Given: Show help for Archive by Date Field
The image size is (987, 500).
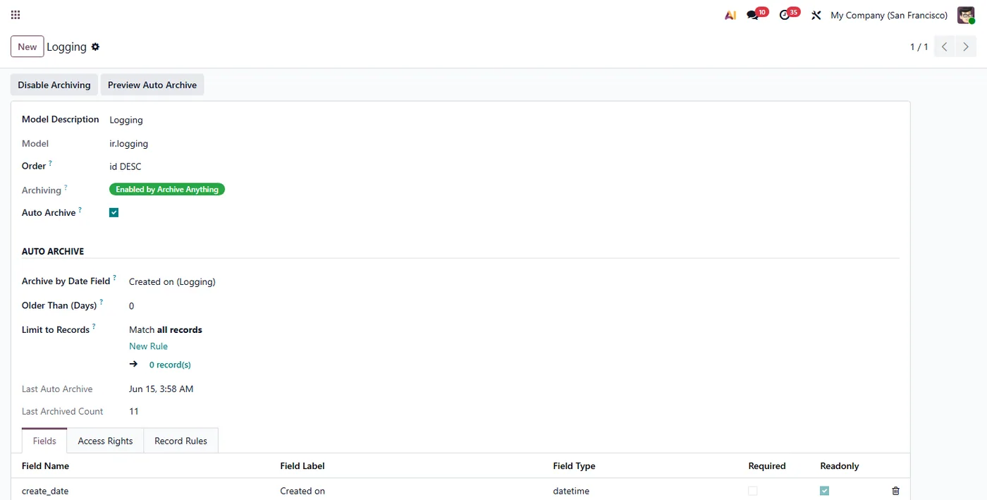Looking at the screenshot, I should 114,279.
